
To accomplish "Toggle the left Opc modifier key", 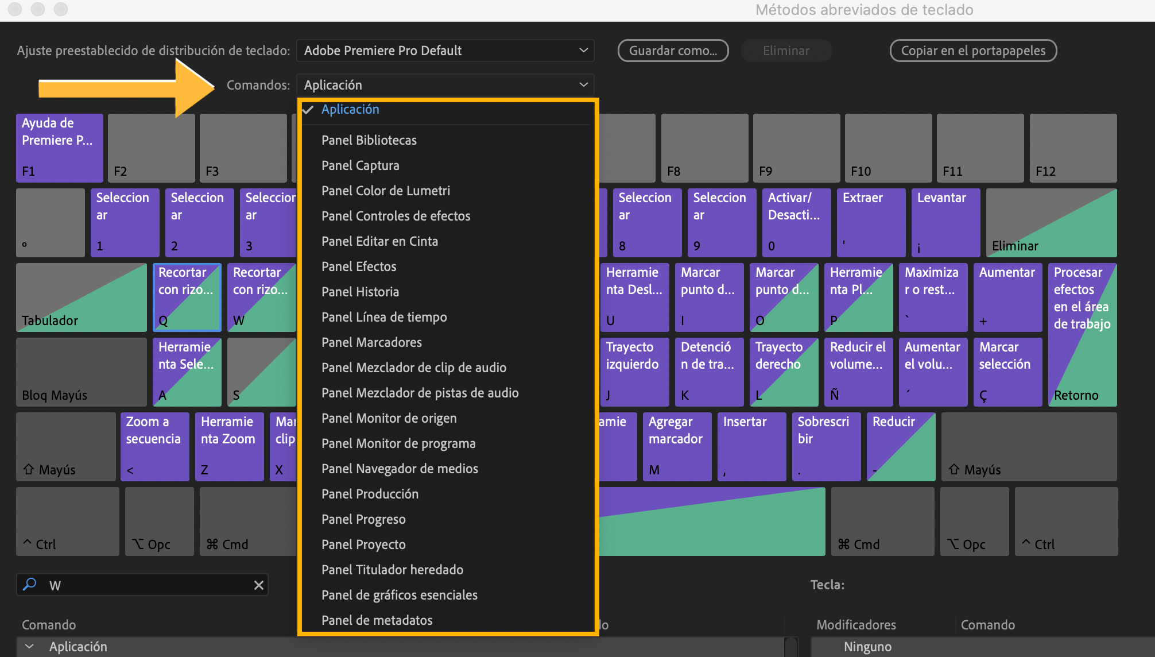I will click(160, 521).
